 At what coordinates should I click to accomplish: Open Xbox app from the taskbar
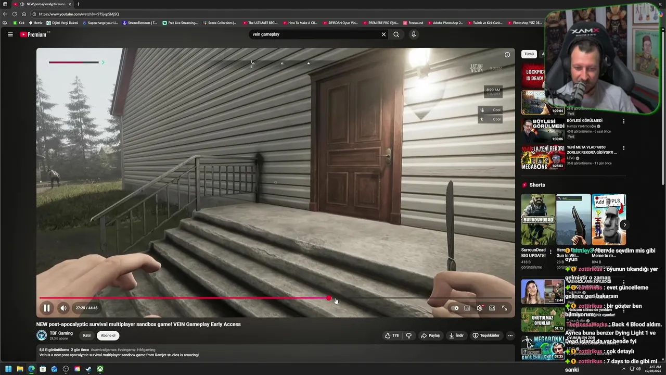click(100, 369)
